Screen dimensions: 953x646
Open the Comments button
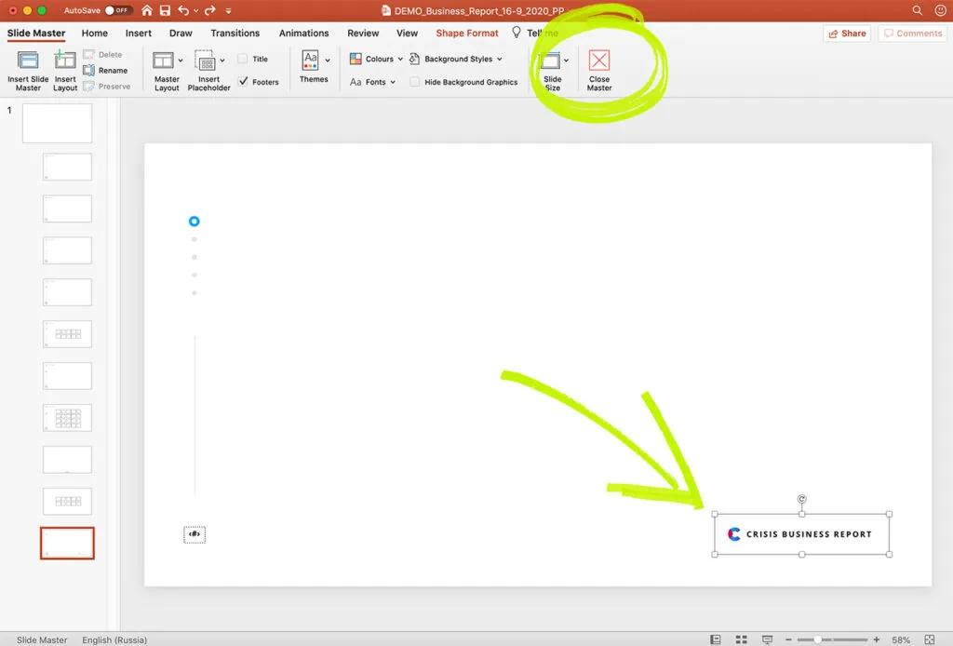pyautogui.click(x=912, y=34)
